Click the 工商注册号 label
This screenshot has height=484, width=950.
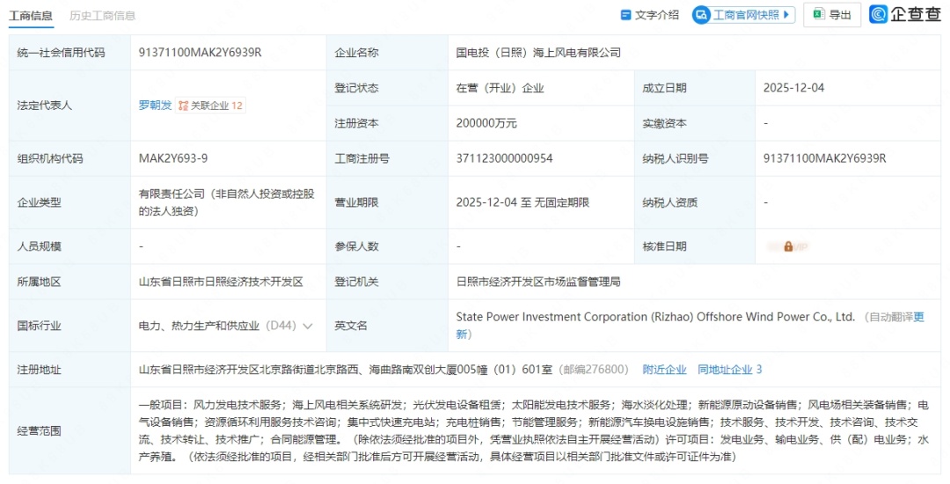click(362, 158)
